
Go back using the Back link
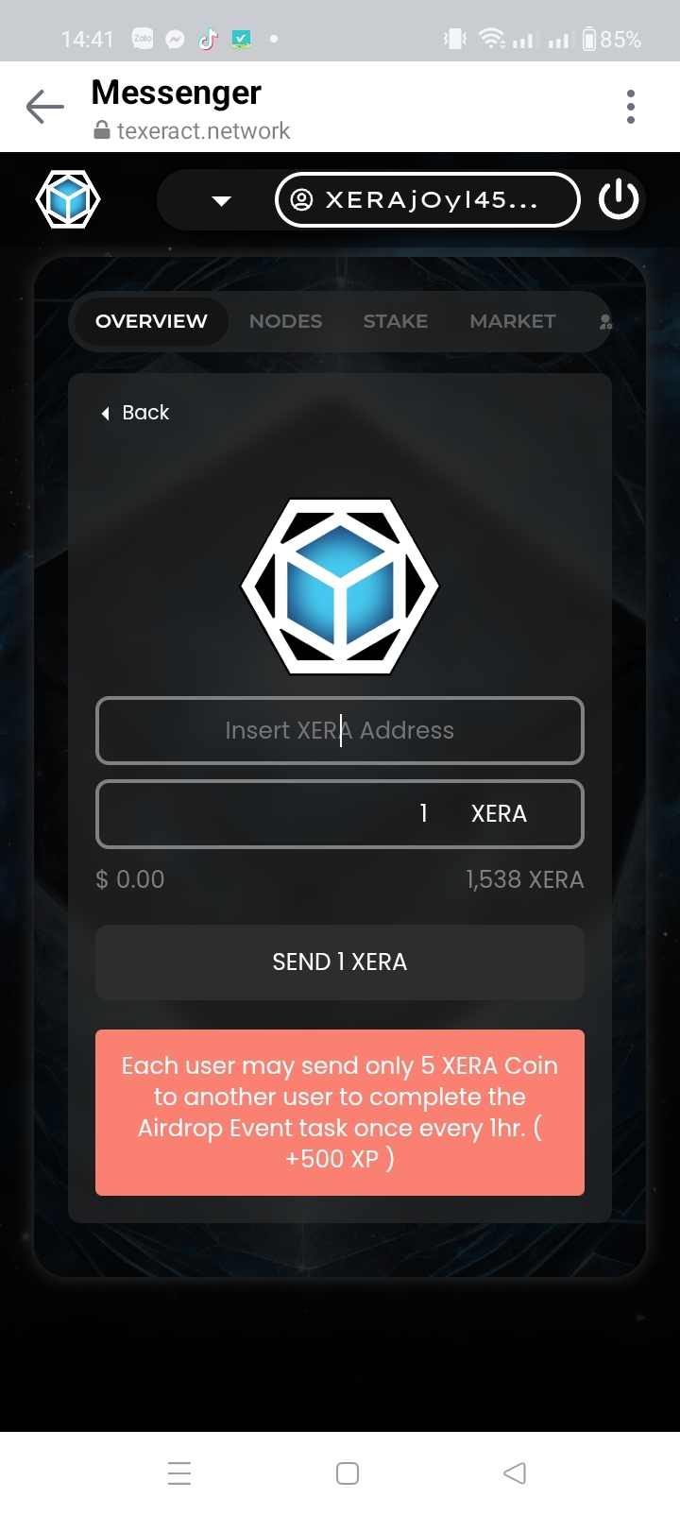[135, 413]
